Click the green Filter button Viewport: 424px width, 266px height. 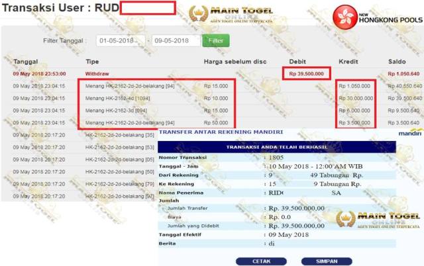pos(216,40)
